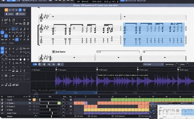Select the quarter note duration icon
194x119 pixels.
pyautogui.click(x=10, y=29)
